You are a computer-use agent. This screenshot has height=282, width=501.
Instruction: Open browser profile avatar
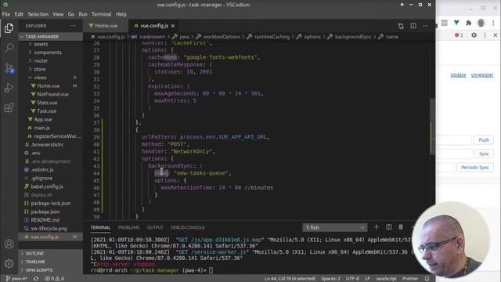tap(481, 23)
